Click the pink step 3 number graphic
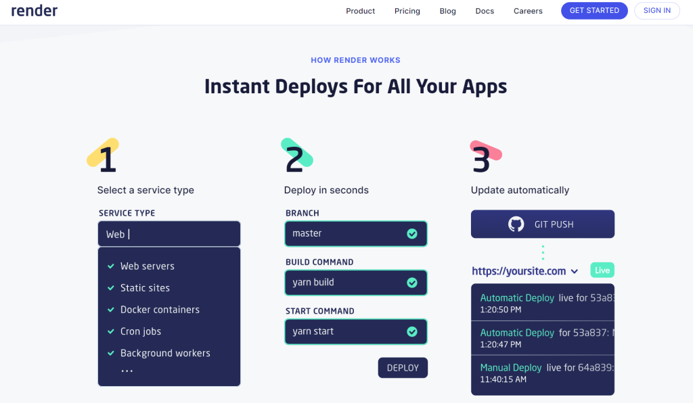This screenshot has height=403, width=693. tap(483, 158)
